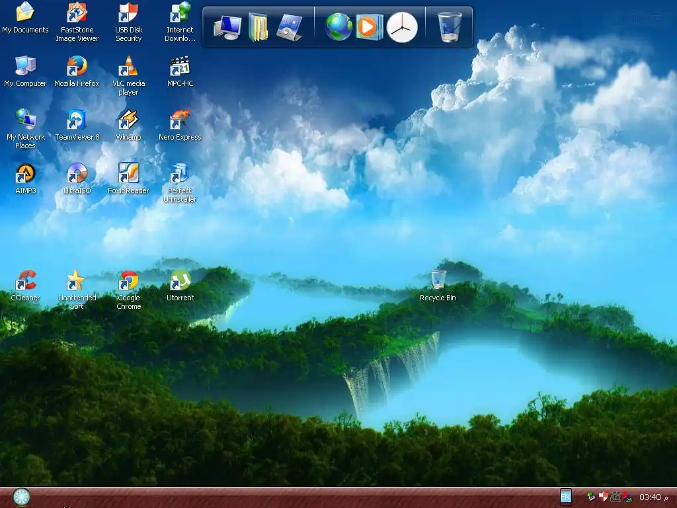The height and width of the screenshot is (508, 677).
Task: Select the Foxit Reader shortcut
Action: 129,179
